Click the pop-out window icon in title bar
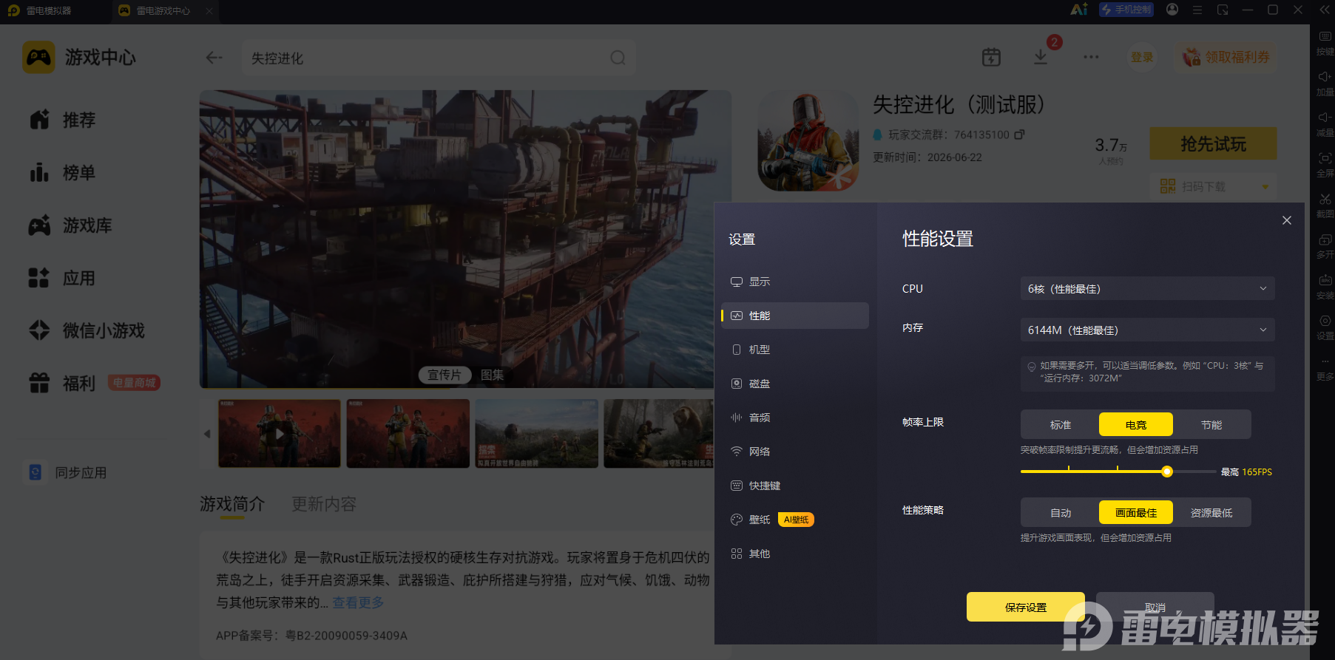Screen dimensions: 1335x660 (1223, 10)
